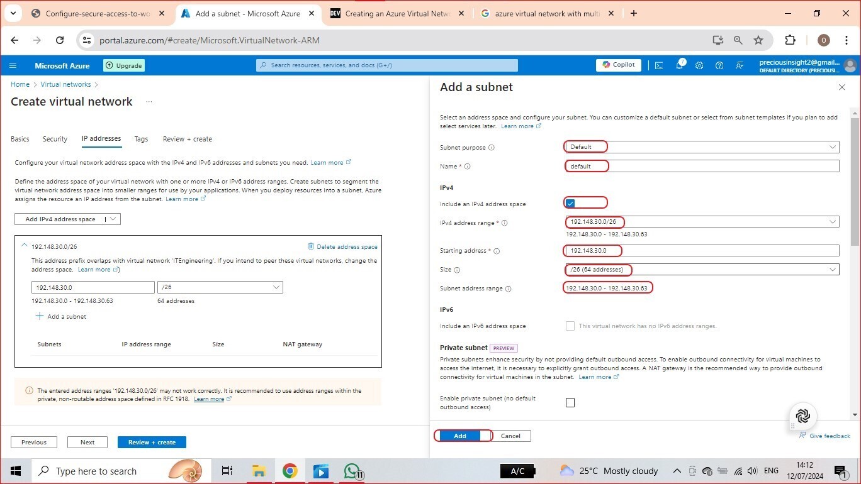Open the Tags tab

pyautogui.click(x=141, y=139)
